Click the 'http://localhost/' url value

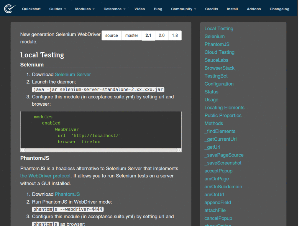(96, 136)
